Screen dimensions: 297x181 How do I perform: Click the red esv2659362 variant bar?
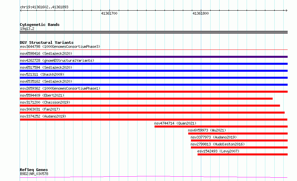(x=154, y=92)
